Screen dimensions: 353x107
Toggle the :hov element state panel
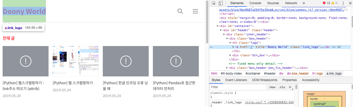point(272,87)
